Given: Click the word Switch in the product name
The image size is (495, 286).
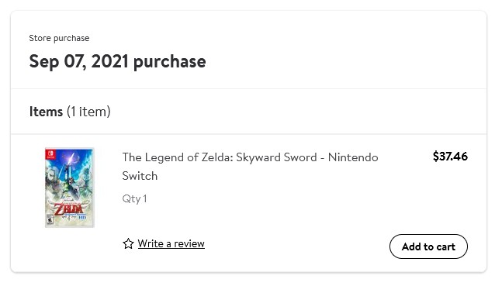Looking at the screenshot, I should point(140,176).
